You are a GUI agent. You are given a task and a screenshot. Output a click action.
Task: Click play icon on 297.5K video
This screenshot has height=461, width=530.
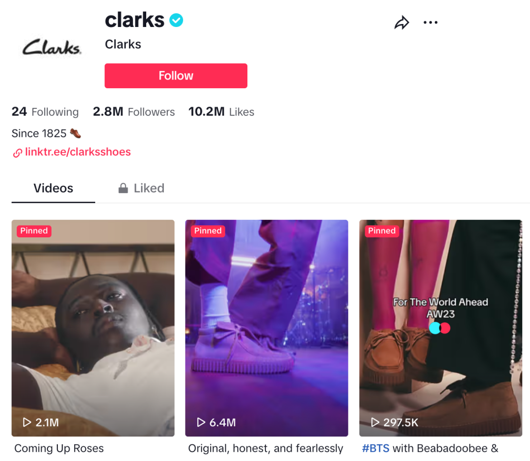(375, 422)
